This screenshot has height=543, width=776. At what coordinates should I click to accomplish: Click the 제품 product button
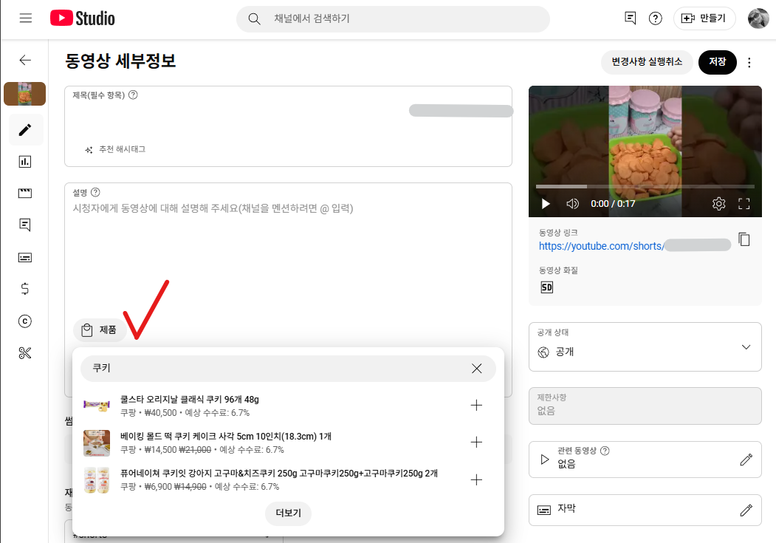pos(100,329)
